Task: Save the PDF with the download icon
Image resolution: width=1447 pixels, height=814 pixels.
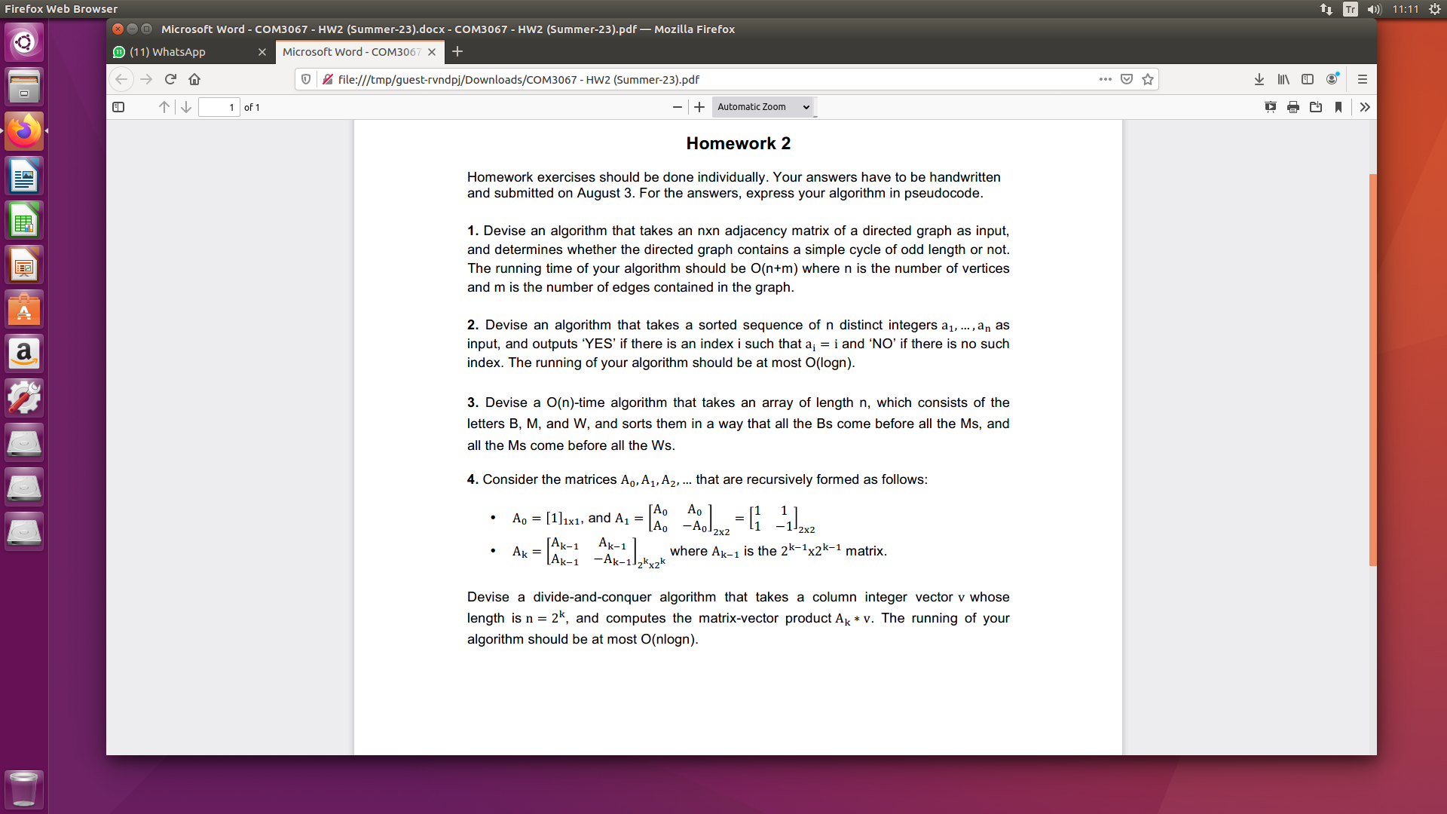Action: (1316, 107)
